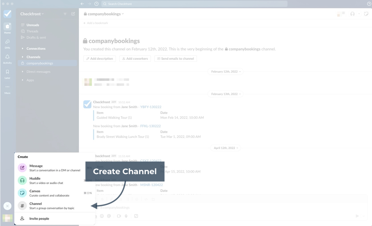
Task: Open the help question mark icon
Action: [x=369, y=4]
